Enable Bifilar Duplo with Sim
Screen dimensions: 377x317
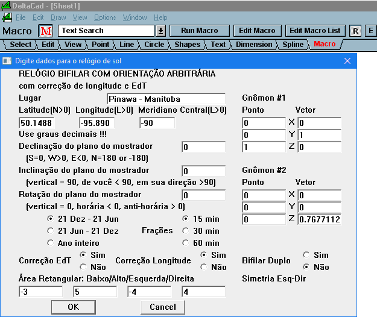point(306,255)
